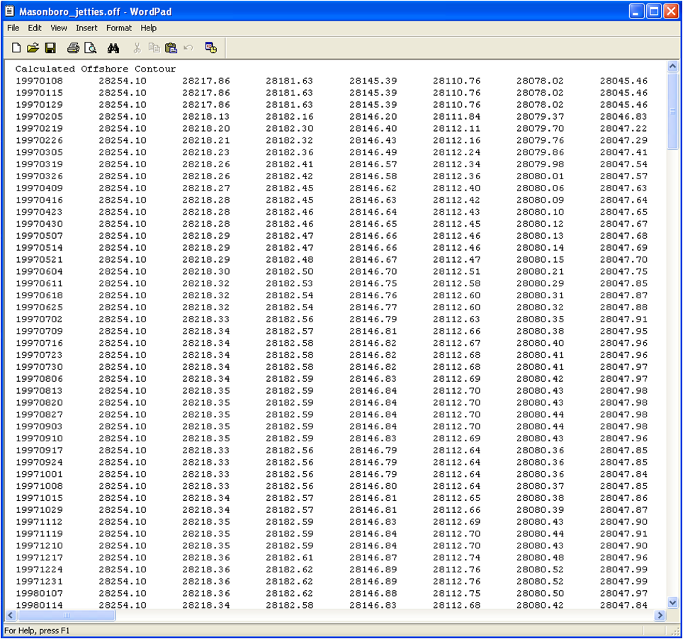Click date value 19971210
This screenshot has width=683, height=639.
39,545
